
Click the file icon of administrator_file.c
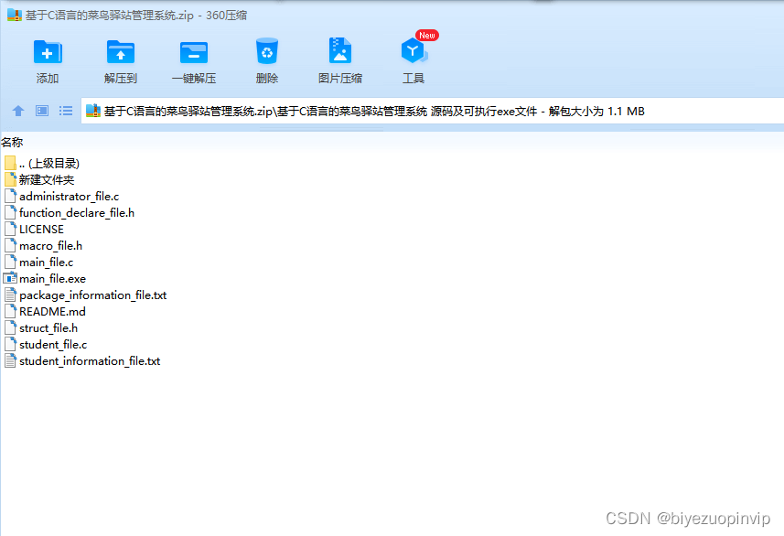(10, 196)
